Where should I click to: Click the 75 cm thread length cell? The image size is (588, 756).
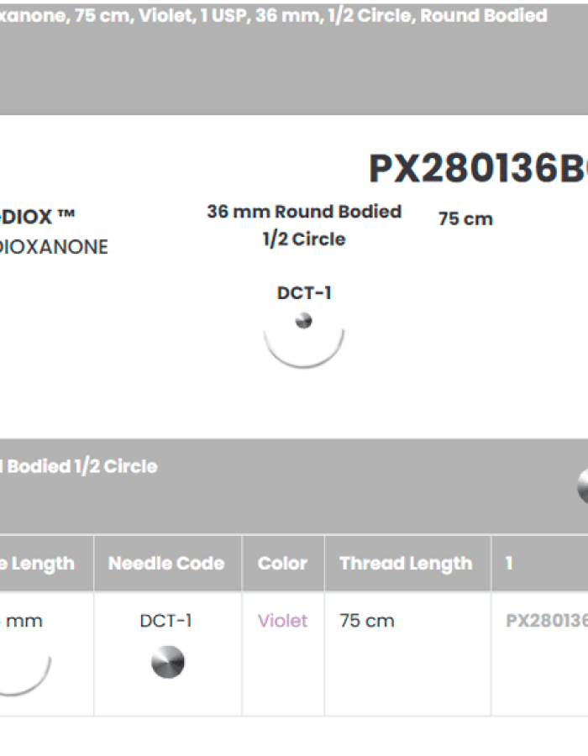(367, 621)
